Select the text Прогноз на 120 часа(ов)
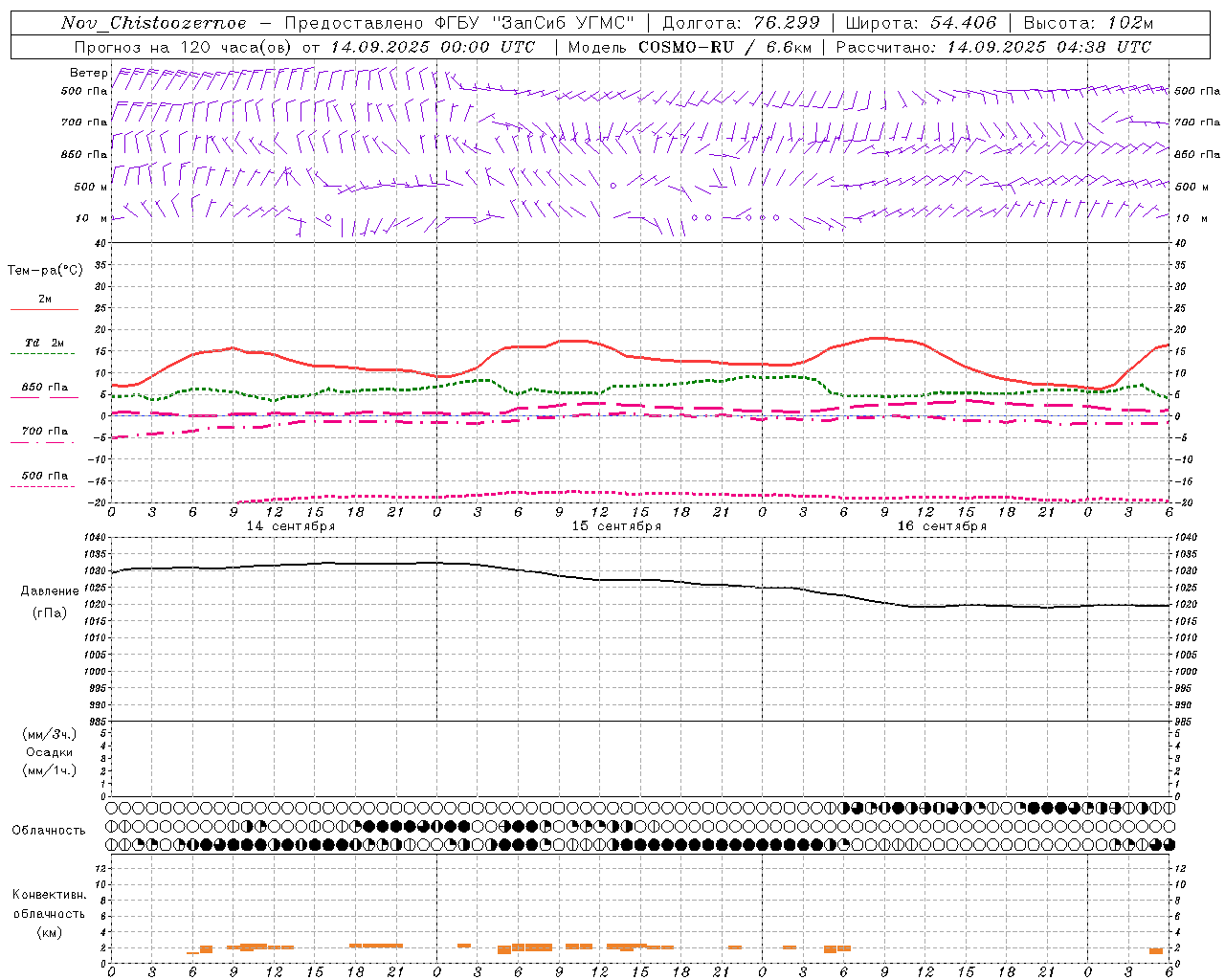The image size is (1225, 980). [185, 47]
